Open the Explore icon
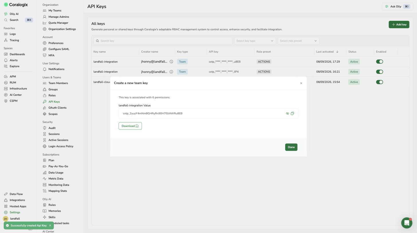 pyautogui.click(x=6, y=66)
